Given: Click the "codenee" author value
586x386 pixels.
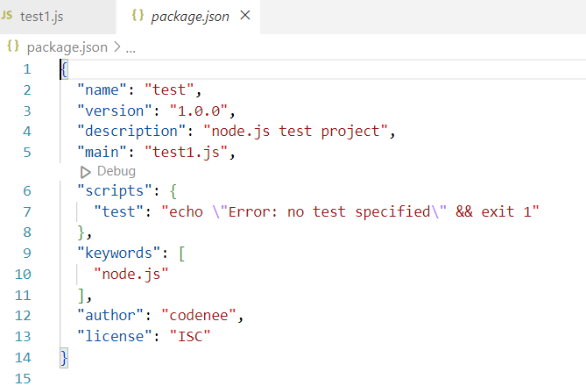Looking at the screenshot, I should (199, 316).
